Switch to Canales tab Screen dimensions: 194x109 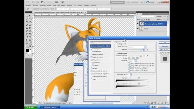click(x=145, y=14)
